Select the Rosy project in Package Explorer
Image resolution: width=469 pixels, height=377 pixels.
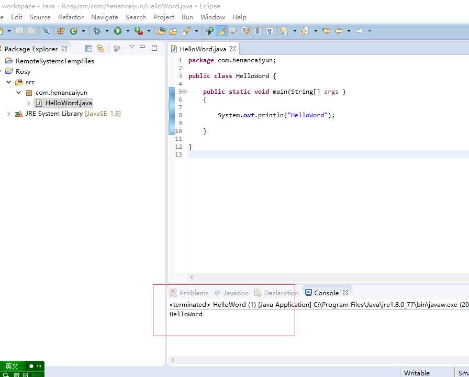(x=18, y=72)
